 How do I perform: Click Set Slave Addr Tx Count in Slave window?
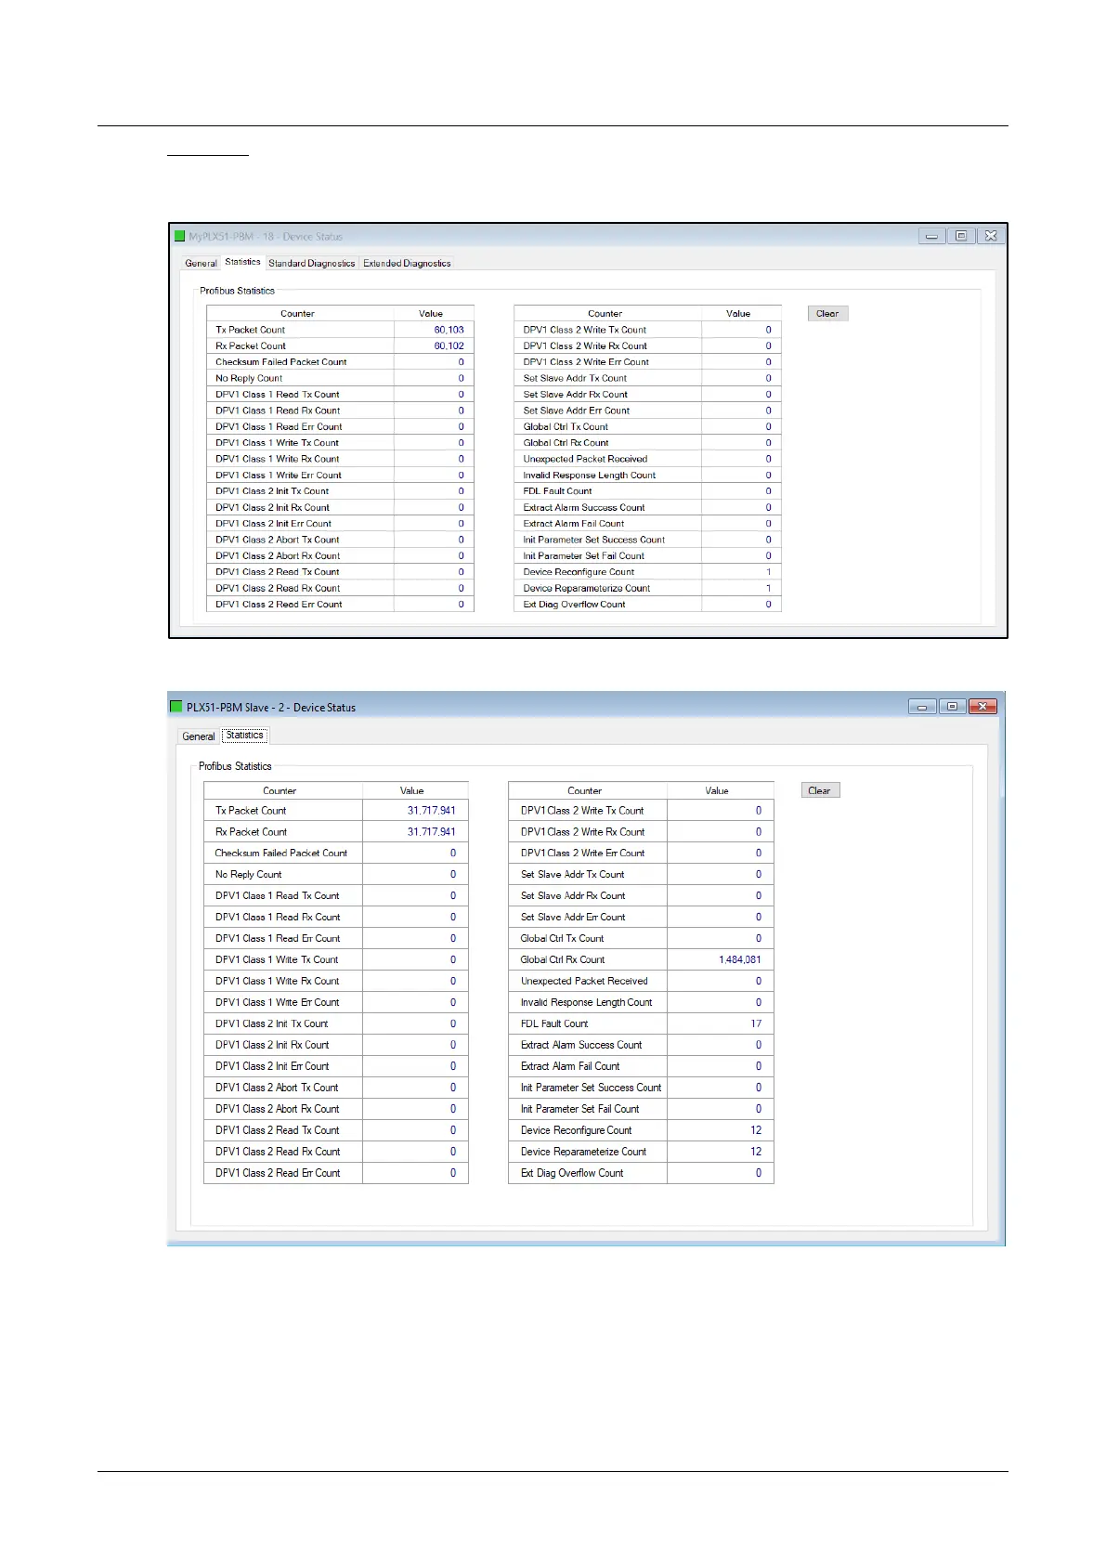(x=572, y=875)
